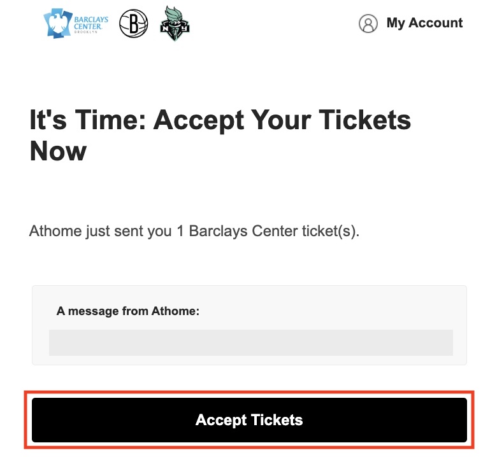Click the word 'Now' in the heading
The image size is (497, 457).
point(58,151)
